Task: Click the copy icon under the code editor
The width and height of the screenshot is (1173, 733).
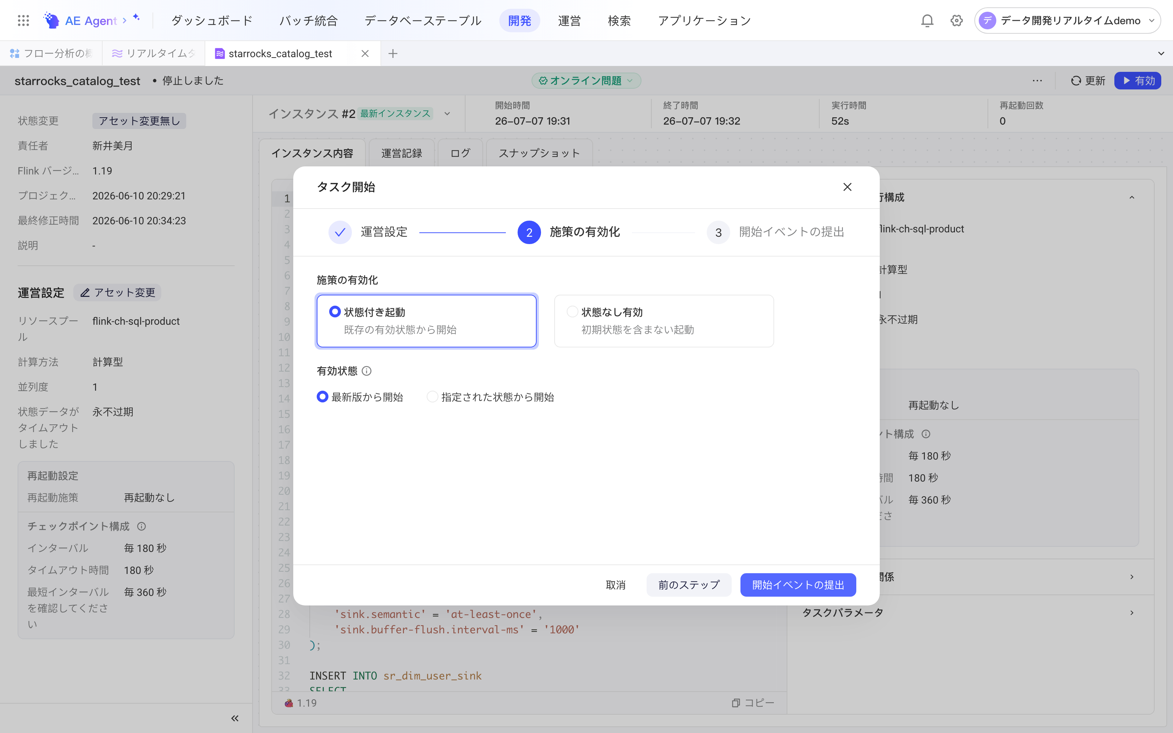Action: (x=736, y=703)
